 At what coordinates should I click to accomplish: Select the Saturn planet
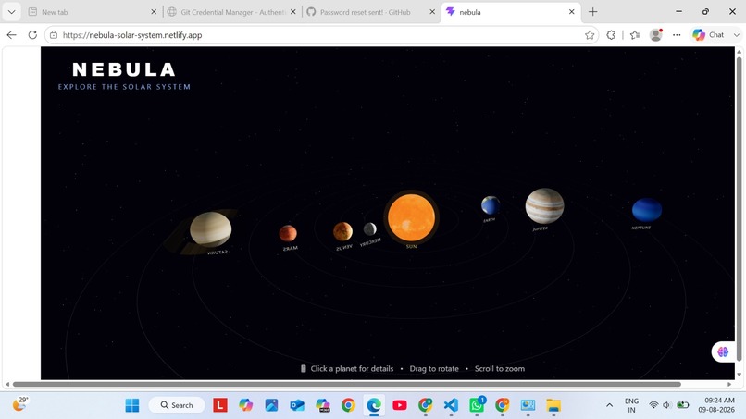211,229
